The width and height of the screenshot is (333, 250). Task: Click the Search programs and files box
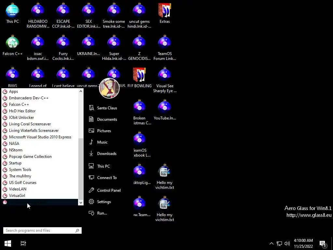(42, 230)
